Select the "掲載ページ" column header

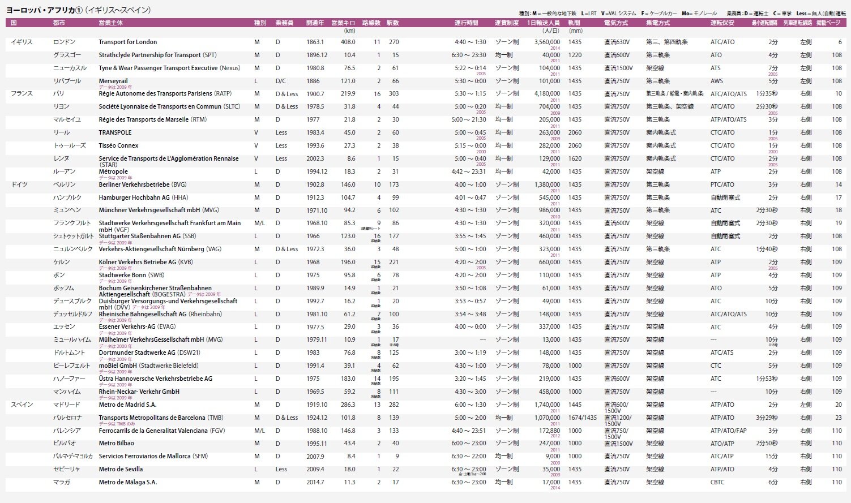828,23
